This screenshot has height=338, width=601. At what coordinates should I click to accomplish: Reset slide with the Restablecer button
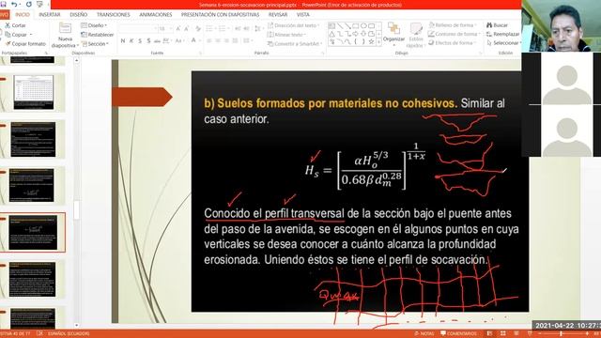click(x=98, y=35)
